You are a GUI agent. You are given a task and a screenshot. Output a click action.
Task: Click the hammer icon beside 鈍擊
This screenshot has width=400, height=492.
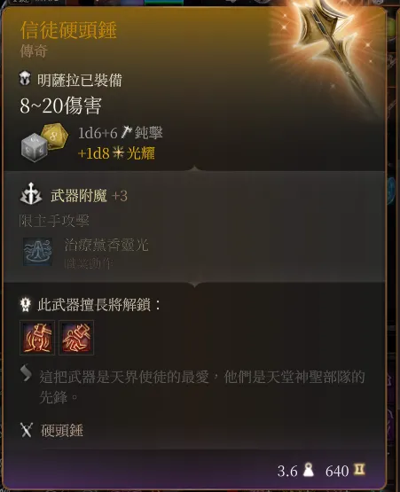pos(127,132)
